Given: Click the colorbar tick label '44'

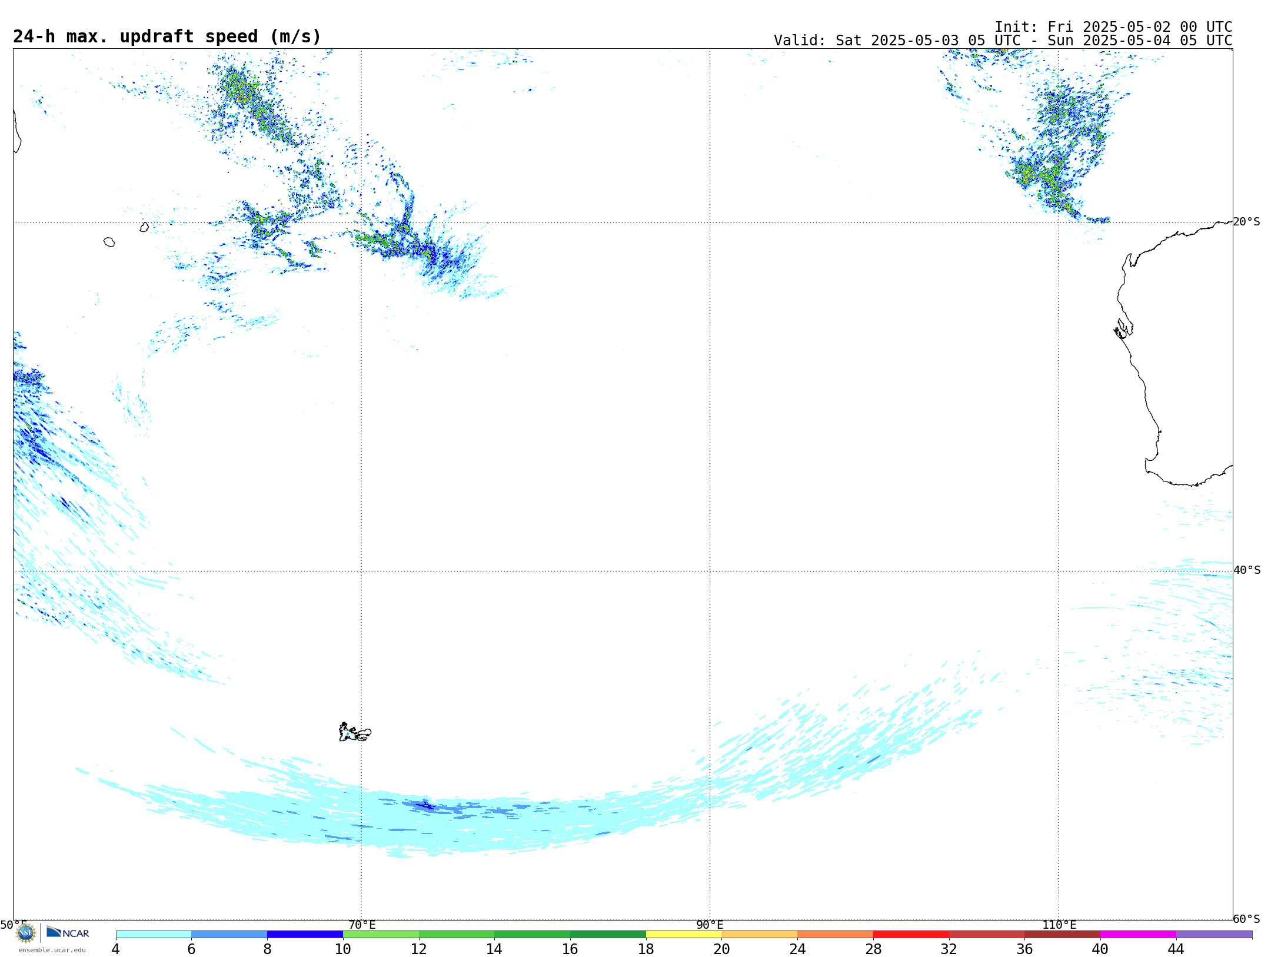Looking at the screenshot, I should (1176, 949).
